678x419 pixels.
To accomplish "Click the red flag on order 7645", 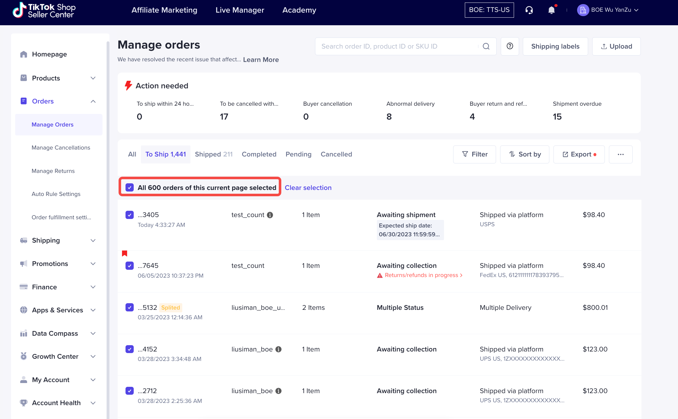I will pyautogui.click(x=125, y=253).
